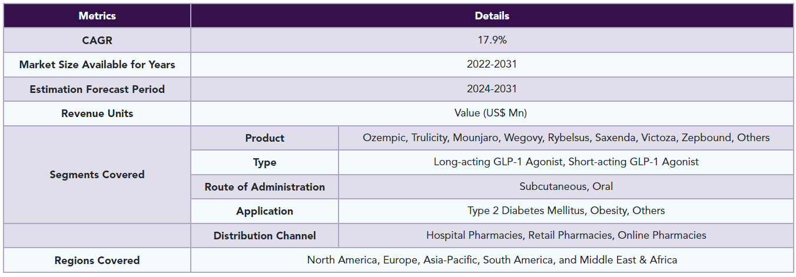The image size is (796, 277).
Task: Select the Regions Covered label
Action: 97,260
